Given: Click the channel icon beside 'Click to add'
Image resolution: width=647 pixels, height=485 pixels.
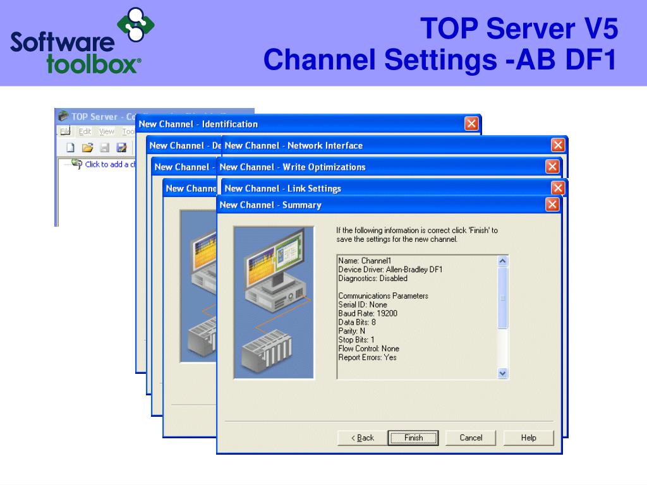Looking at the screenshot, I should [76, 164].
